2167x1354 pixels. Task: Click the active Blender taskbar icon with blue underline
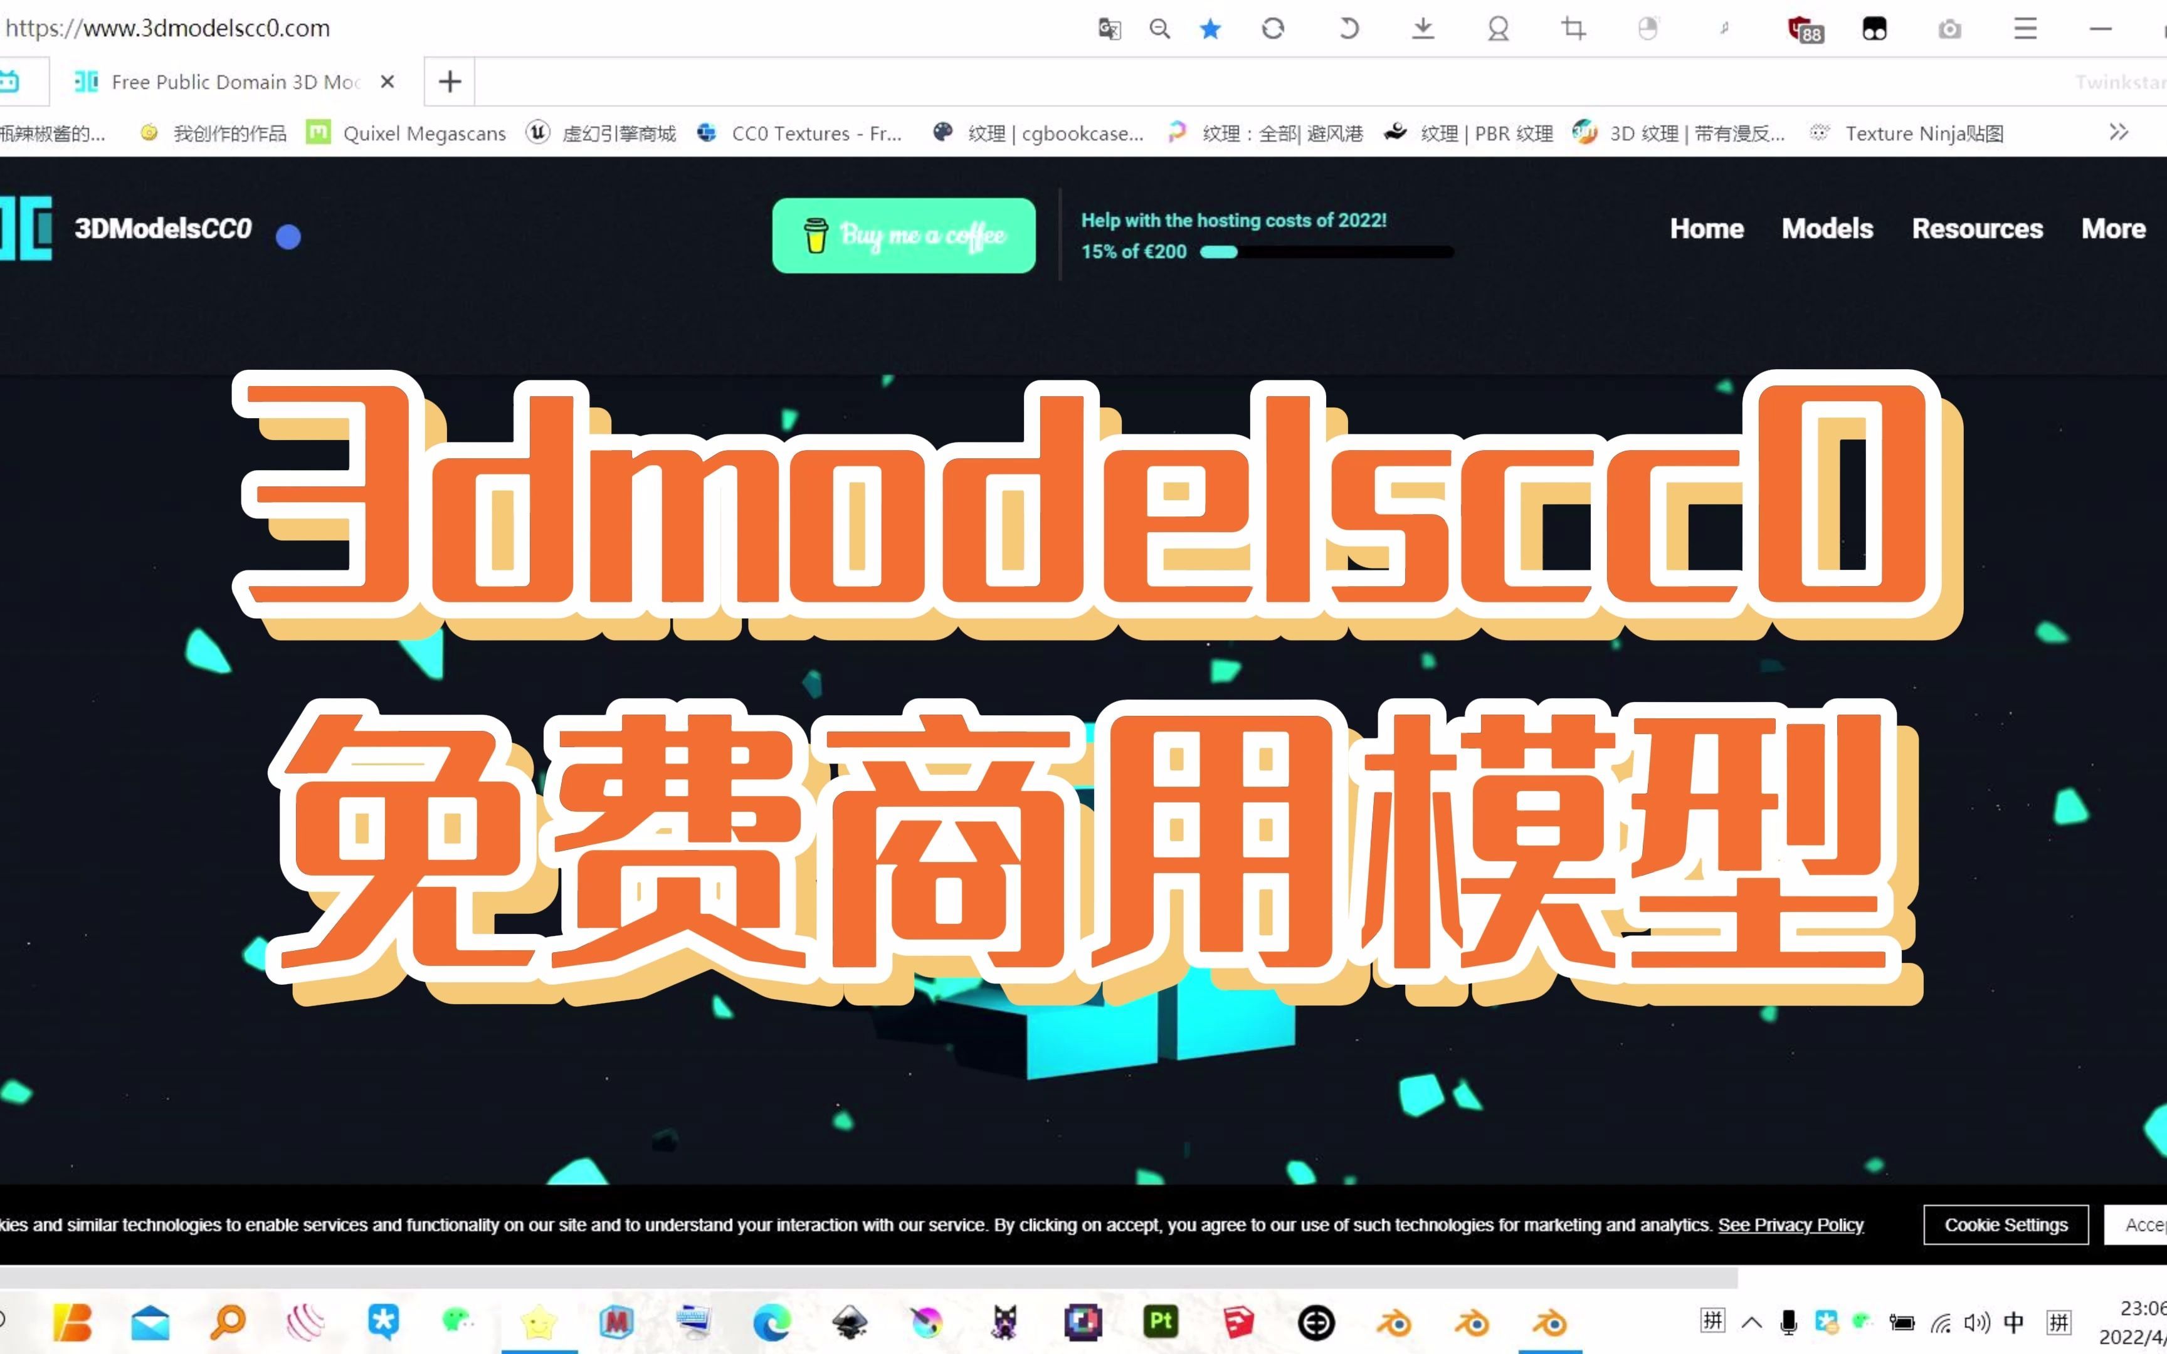[x=1549, y=1323]
